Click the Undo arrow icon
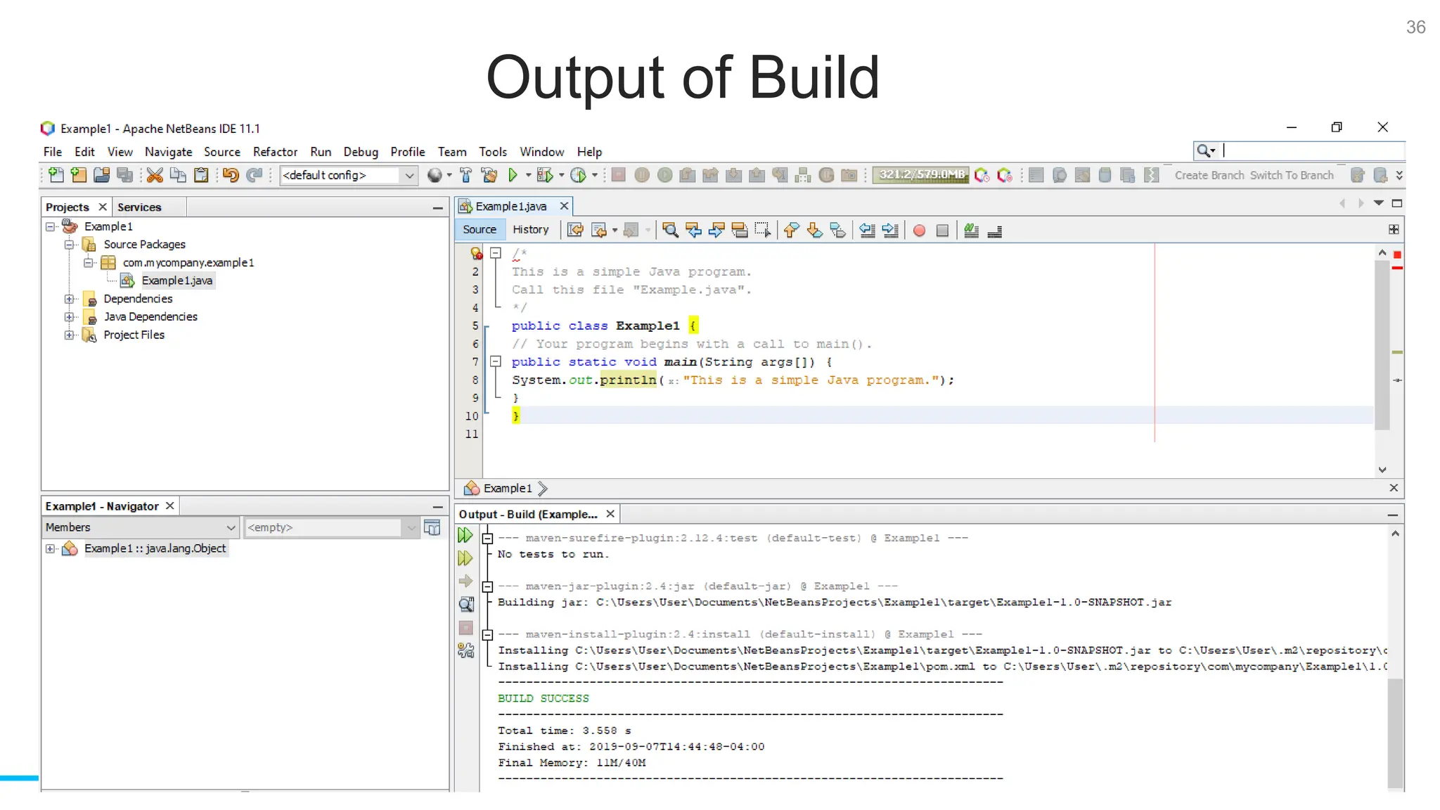Viewport: 1440px width, 810px height. (231, 175)
